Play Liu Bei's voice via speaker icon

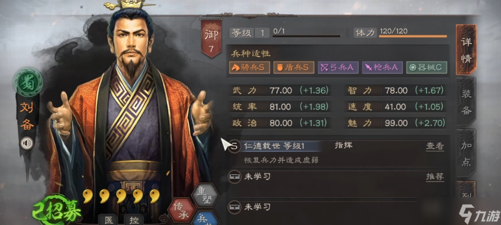tap(27, 143)
